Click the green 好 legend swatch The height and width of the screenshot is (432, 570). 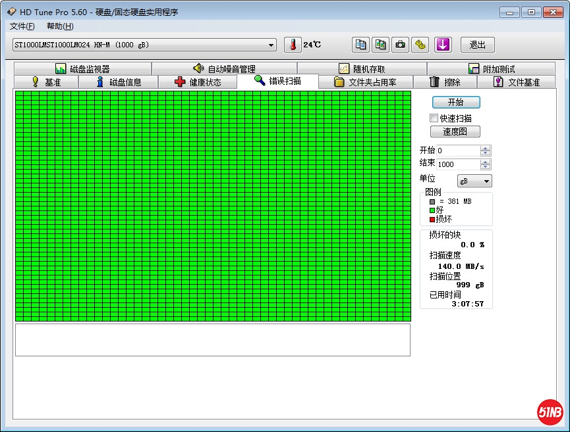(x=432, y=210)
